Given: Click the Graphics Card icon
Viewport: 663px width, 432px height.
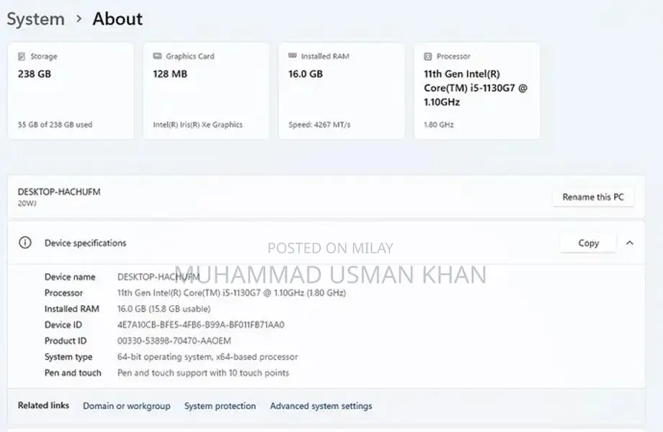Looking at the screenshot, I should [157, 56].
